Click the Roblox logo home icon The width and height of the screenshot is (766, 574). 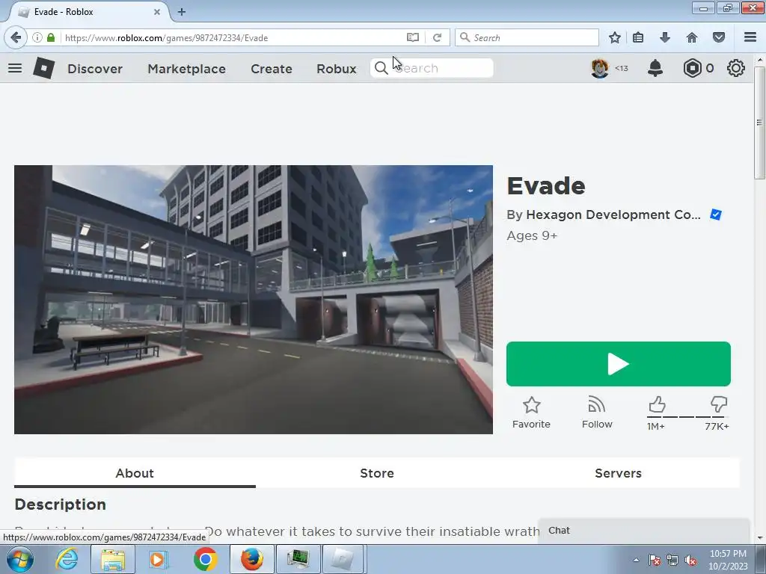44,68
